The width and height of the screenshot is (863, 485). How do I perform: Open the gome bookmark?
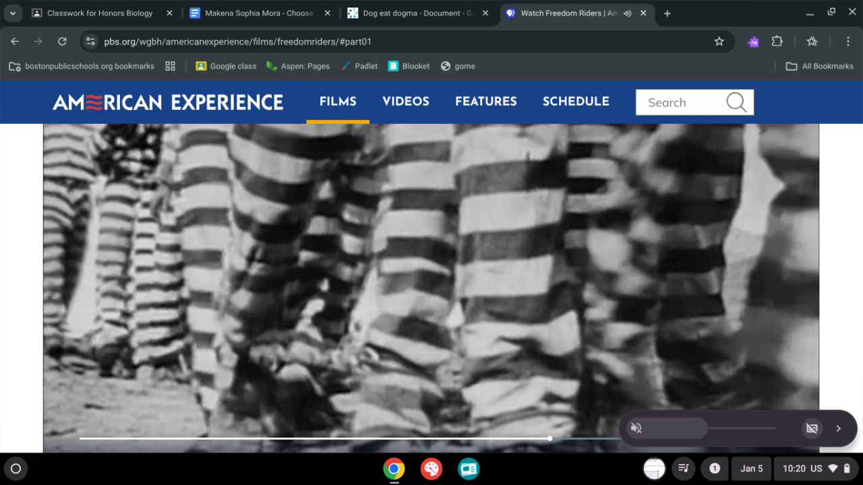[x=458, y=66]
